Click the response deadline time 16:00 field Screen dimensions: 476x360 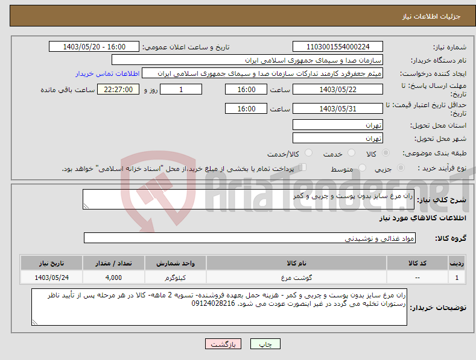pyautogui.click(x=246, y=89)
